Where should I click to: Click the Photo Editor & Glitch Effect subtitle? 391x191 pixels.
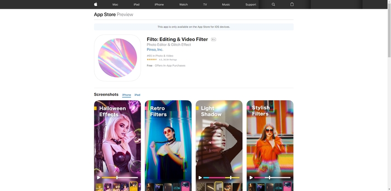[169, 45]
